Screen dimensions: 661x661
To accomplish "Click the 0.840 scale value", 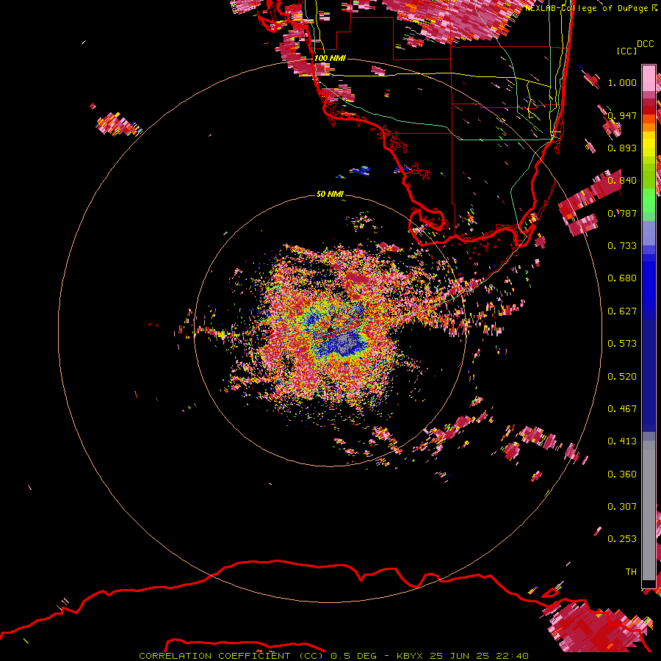I will coord(622,181).
